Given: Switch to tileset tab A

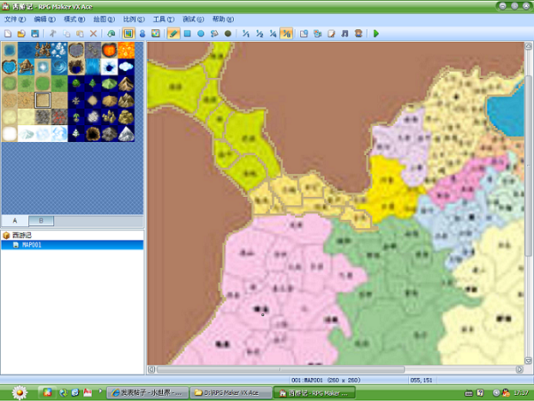Looking at the screenshot, I should click(x=15, y=220).
